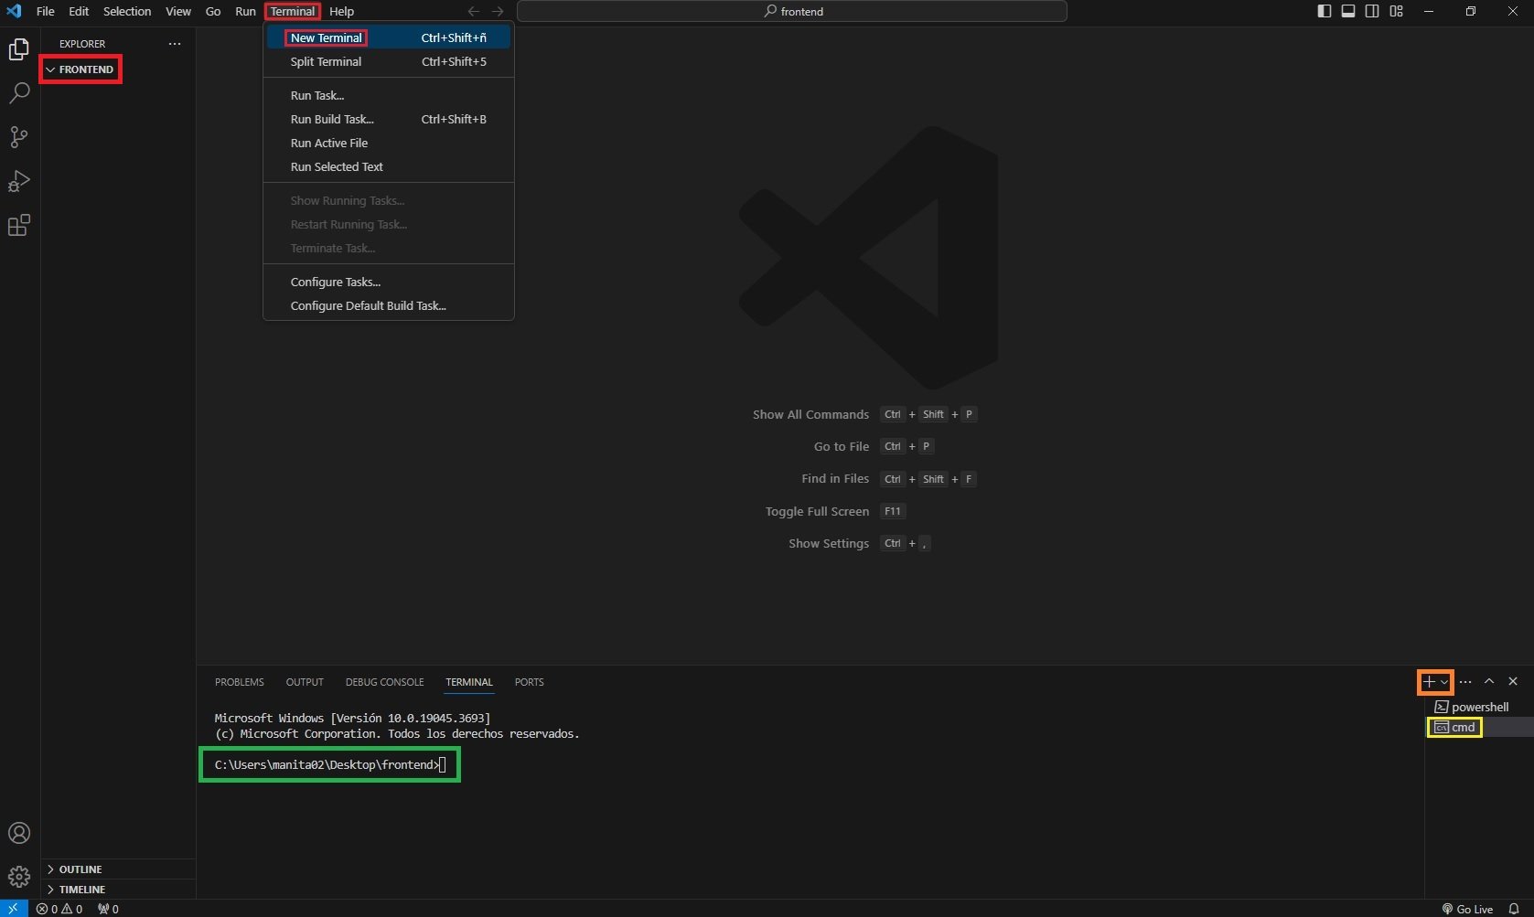This screenshot has height=917, width=1534.
Task: Open the Selection menu
Action: pos(127,11)
